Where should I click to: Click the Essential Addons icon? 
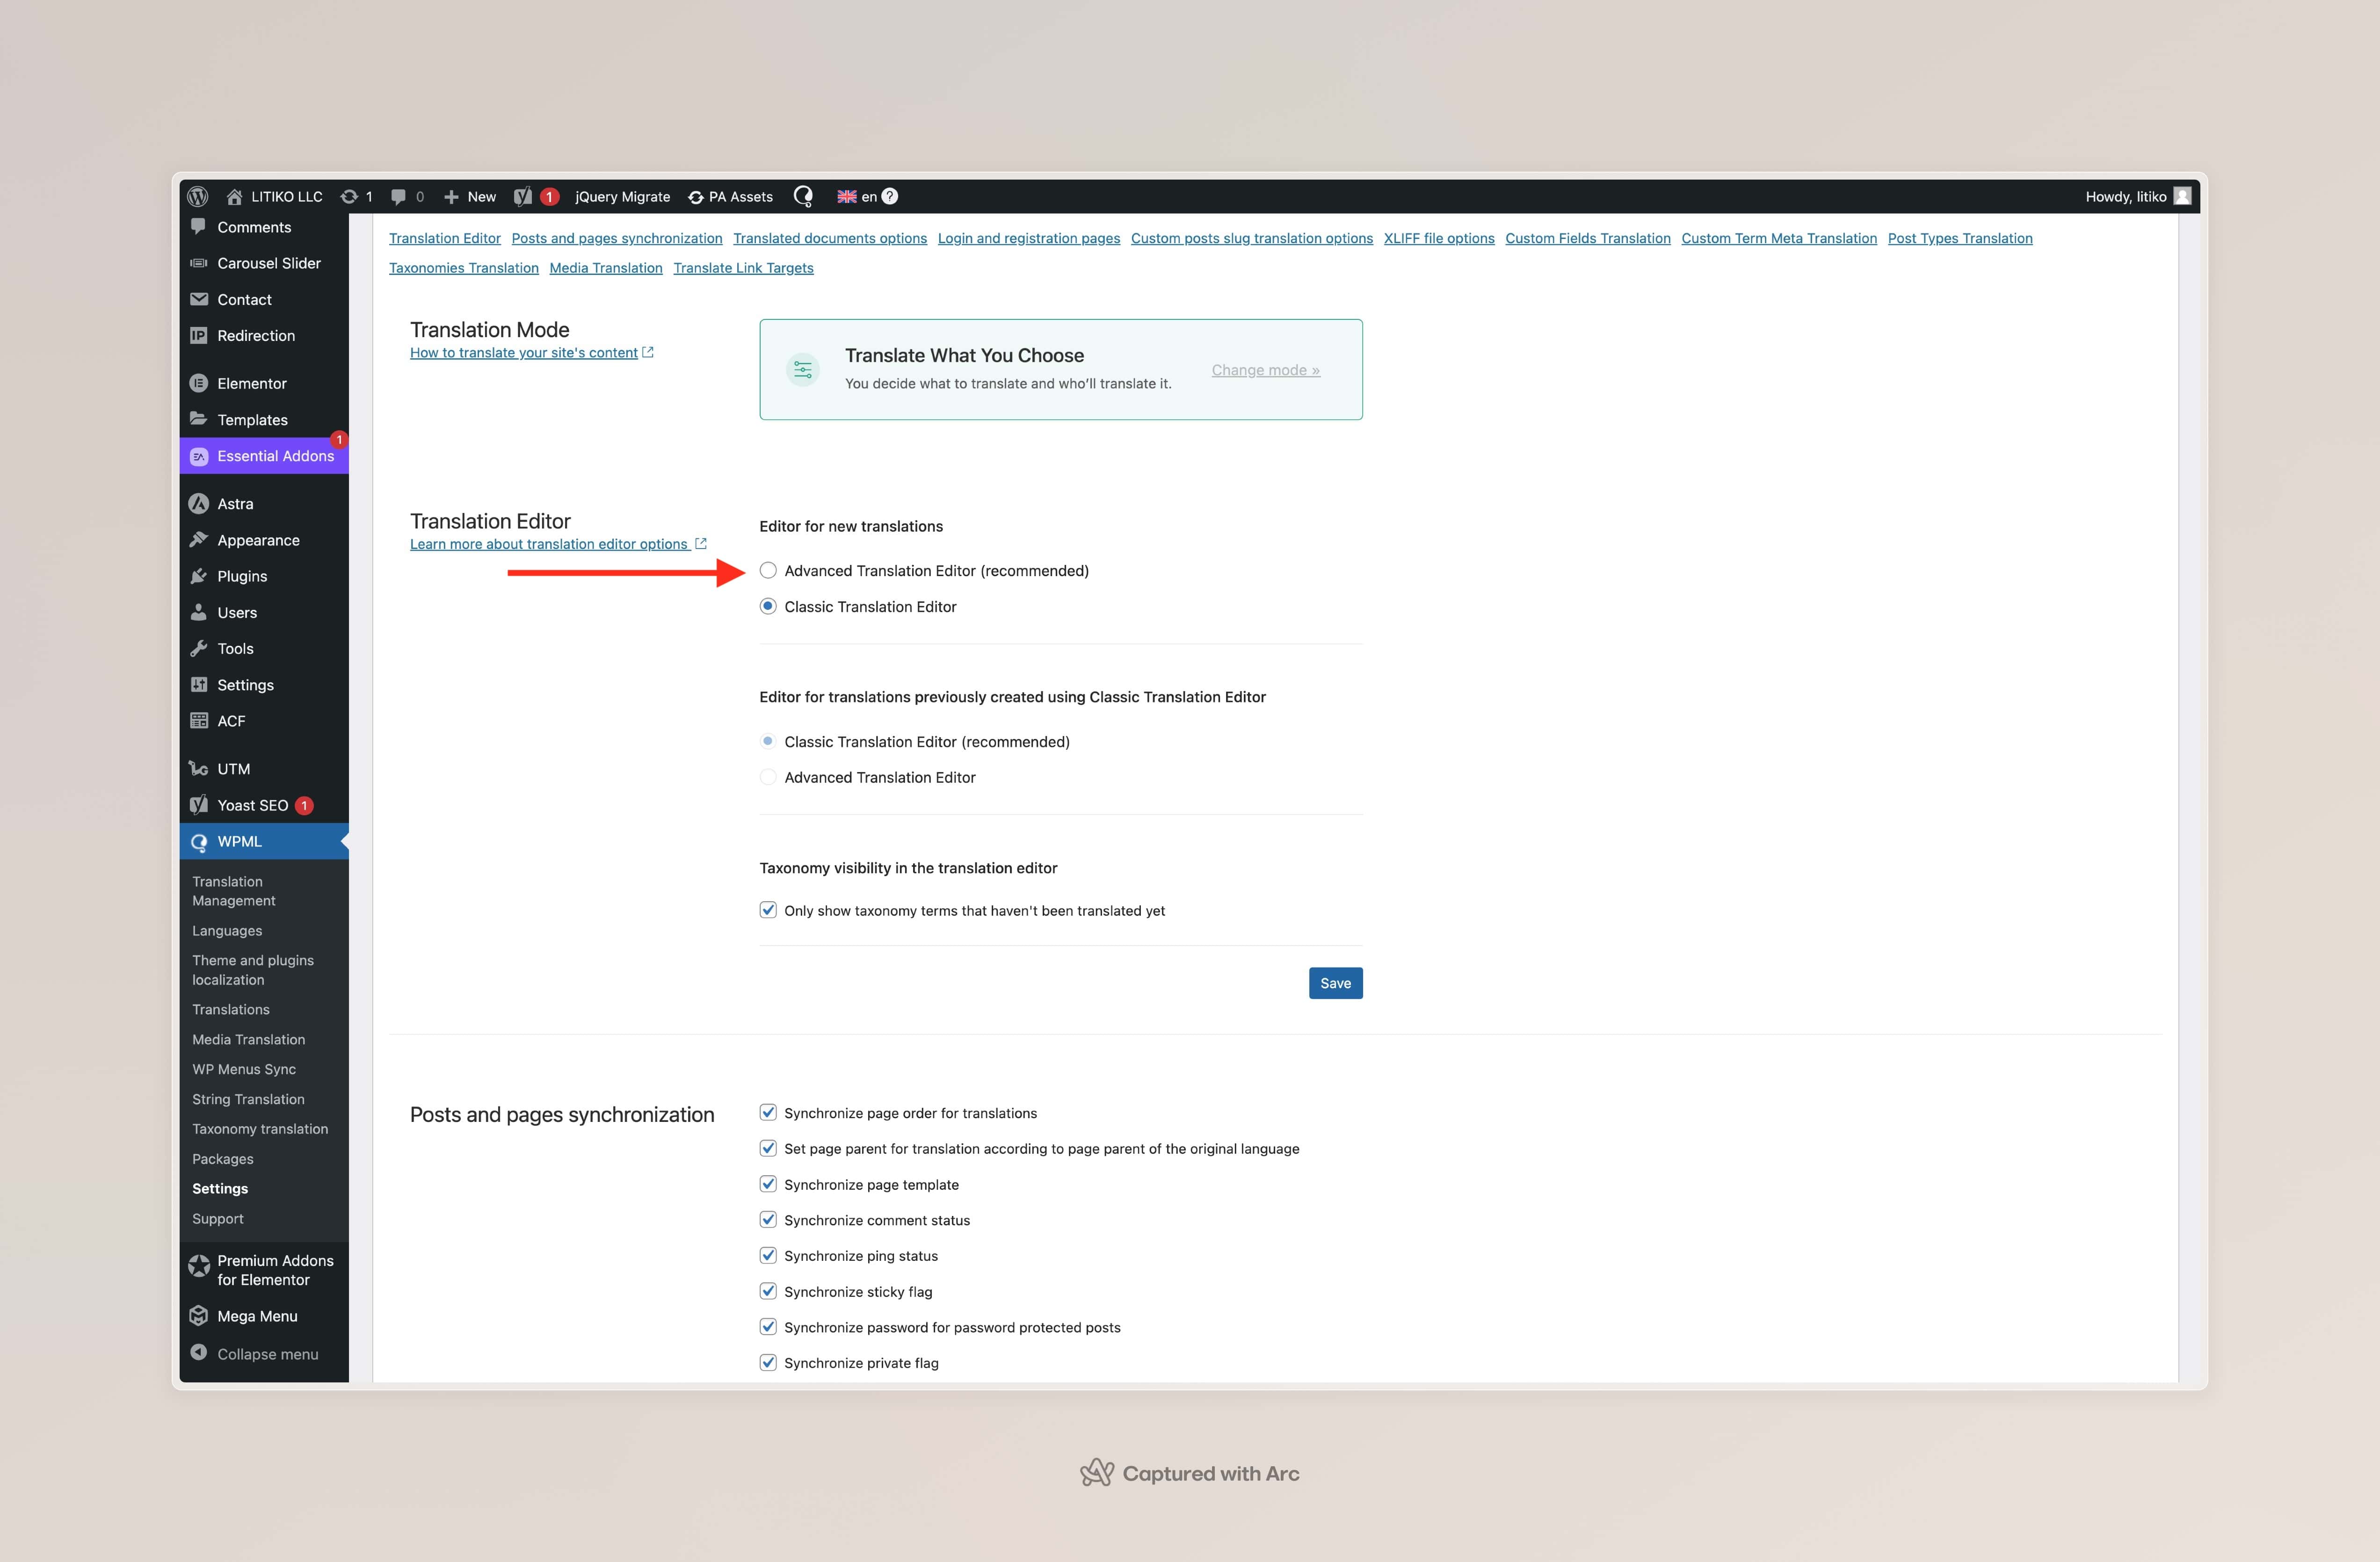[x=199, y=456]
